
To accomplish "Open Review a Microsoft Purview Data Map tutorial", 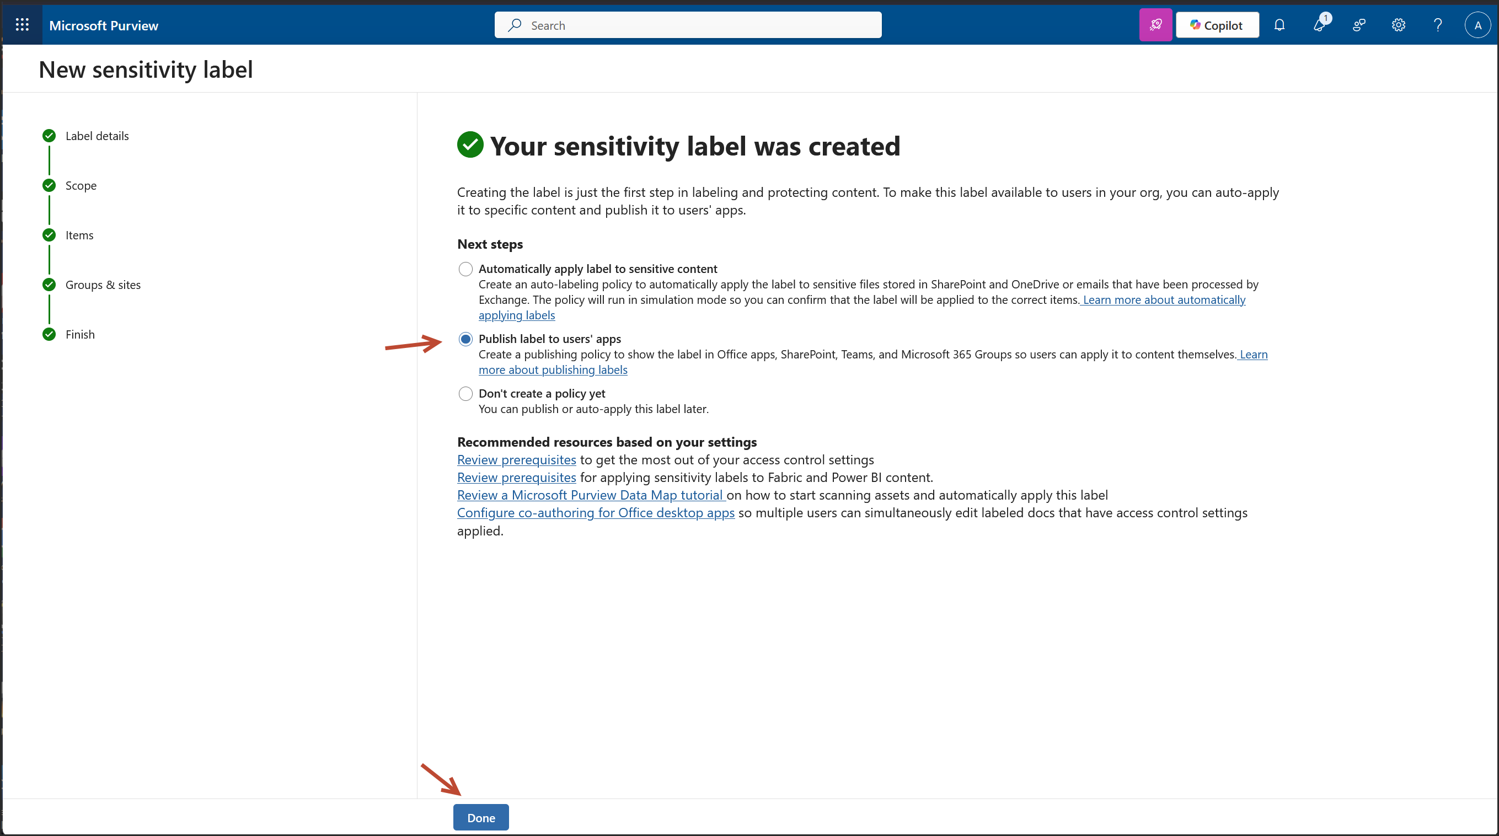I will pyautogui.click(x=590, y=495).
